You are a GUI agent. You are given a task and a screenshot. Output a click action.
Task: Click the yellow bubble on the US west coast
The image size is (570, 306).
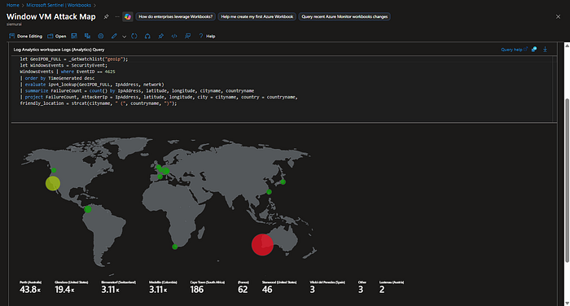(x=53, y=183)
